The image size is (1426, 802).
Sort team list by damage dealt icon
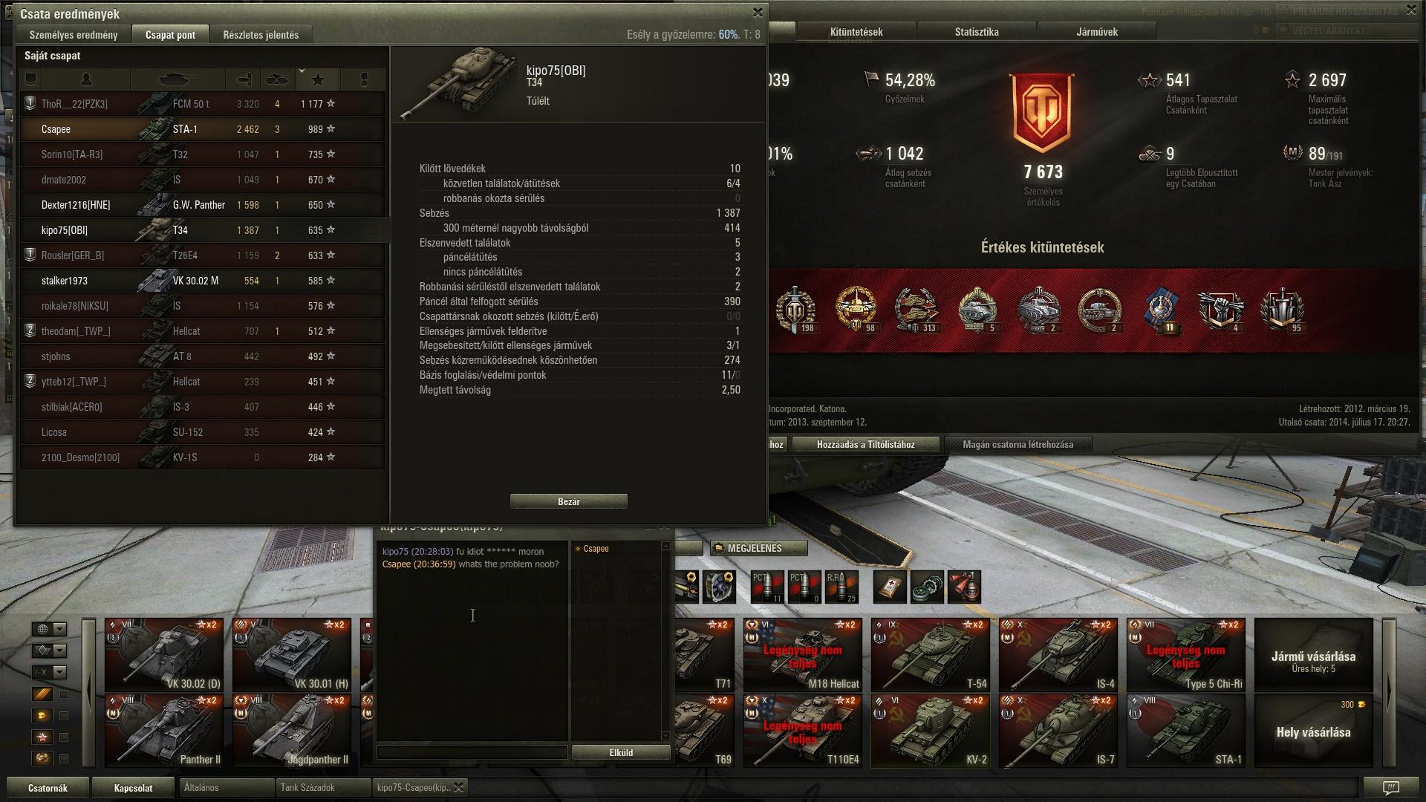244,79
